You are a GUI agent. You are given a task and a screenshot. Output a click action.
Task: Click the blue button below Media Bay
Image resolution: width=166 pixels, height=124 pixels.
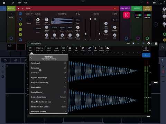coord(146,55)
